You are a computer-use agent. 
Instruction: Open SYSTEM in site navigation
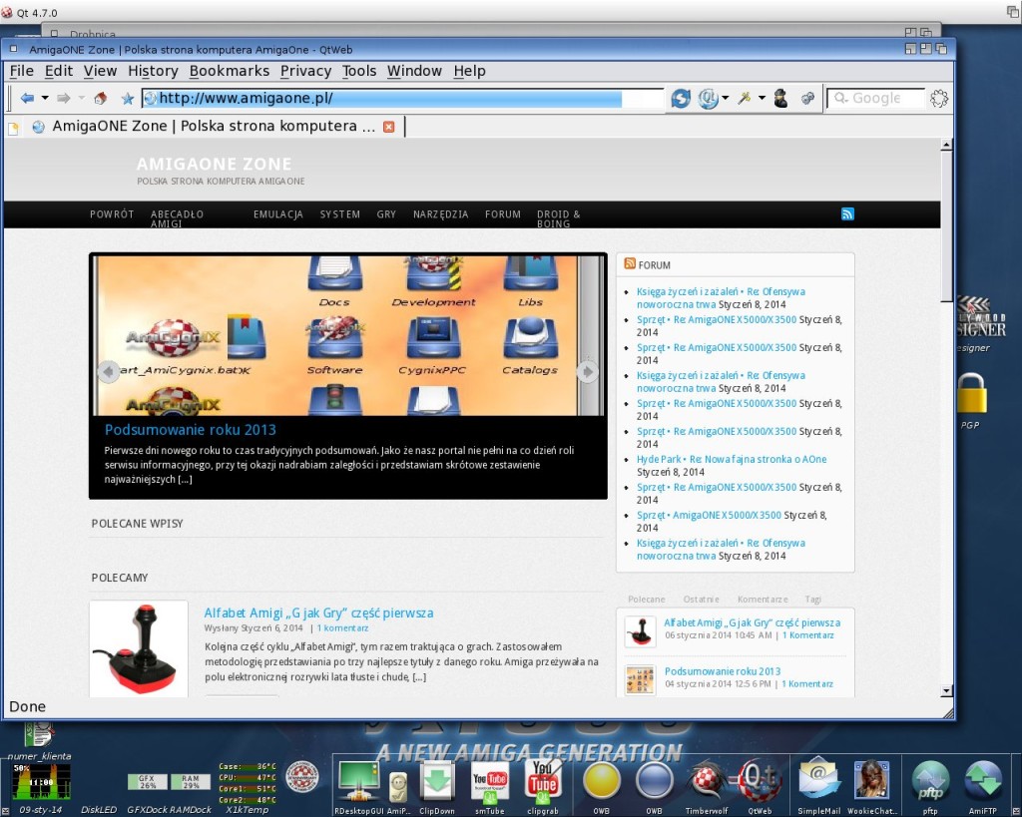tap(339, 214)
